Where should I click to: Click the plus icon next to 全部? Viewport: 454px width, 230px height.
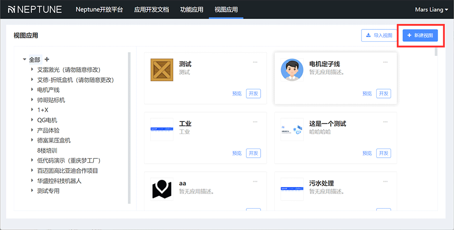click(x=47, y=60)
